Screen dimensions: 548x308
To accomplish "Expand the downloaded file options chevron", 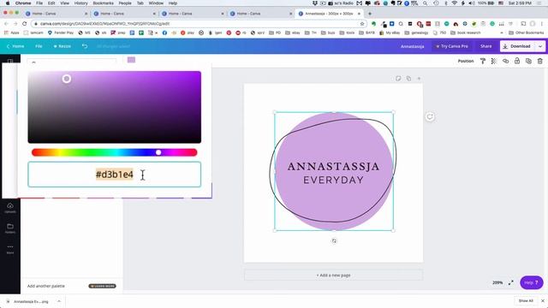I will pyautogui.click(x=59, y=301).
